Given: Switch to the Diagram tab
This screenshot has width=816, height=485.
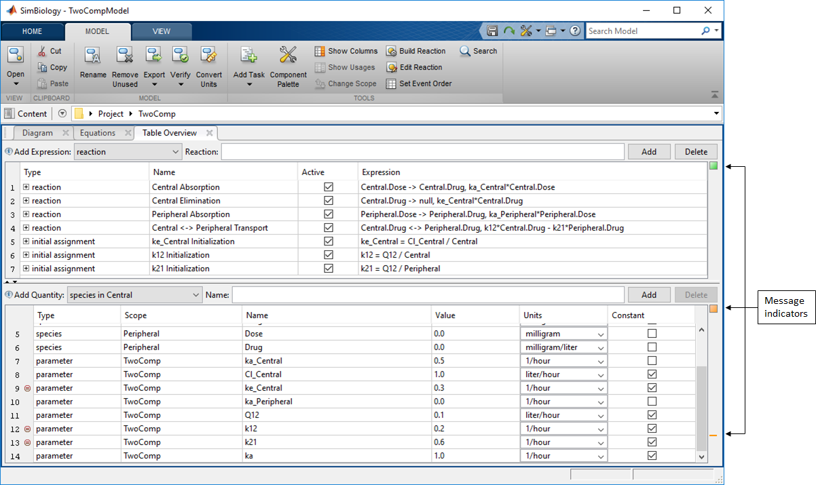Looking at the screenshot, I should click(37, 133).
